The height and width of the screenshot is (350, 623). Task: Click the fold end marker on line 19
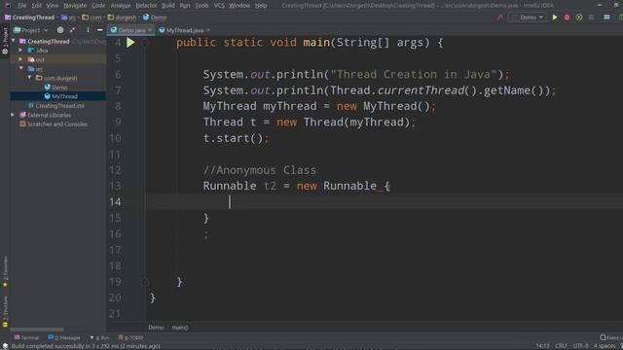click(145, 282)
